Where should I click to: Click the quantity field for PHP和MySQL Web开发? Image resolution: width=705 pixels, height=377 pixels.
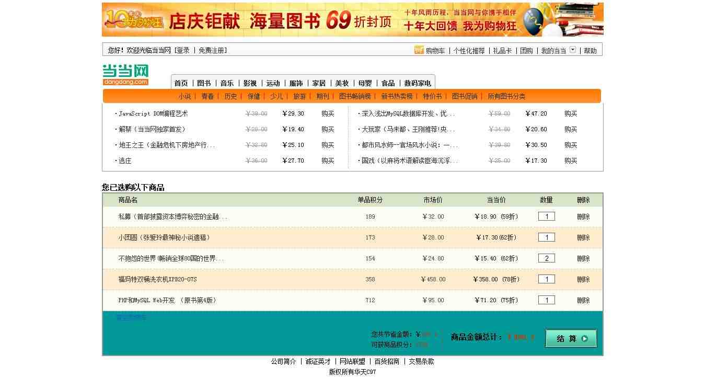pyautogui.click(x=547, y=300)
